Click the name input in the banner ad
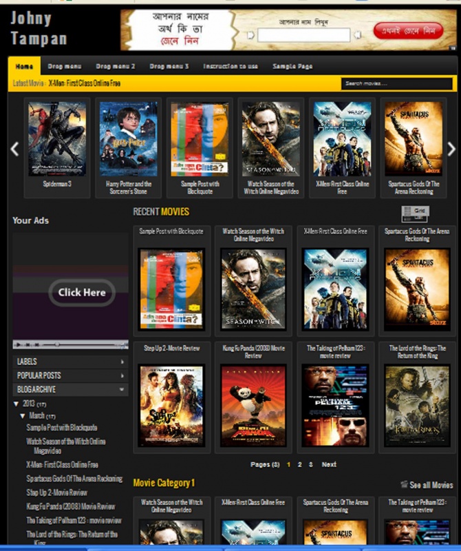The height and width of the screenshot is (551, 461). [x=303, y=35]
